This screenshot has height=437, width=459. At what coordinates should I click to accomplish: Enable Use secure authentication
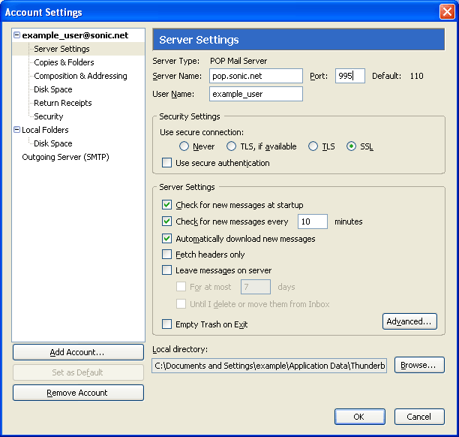point(166,163)
